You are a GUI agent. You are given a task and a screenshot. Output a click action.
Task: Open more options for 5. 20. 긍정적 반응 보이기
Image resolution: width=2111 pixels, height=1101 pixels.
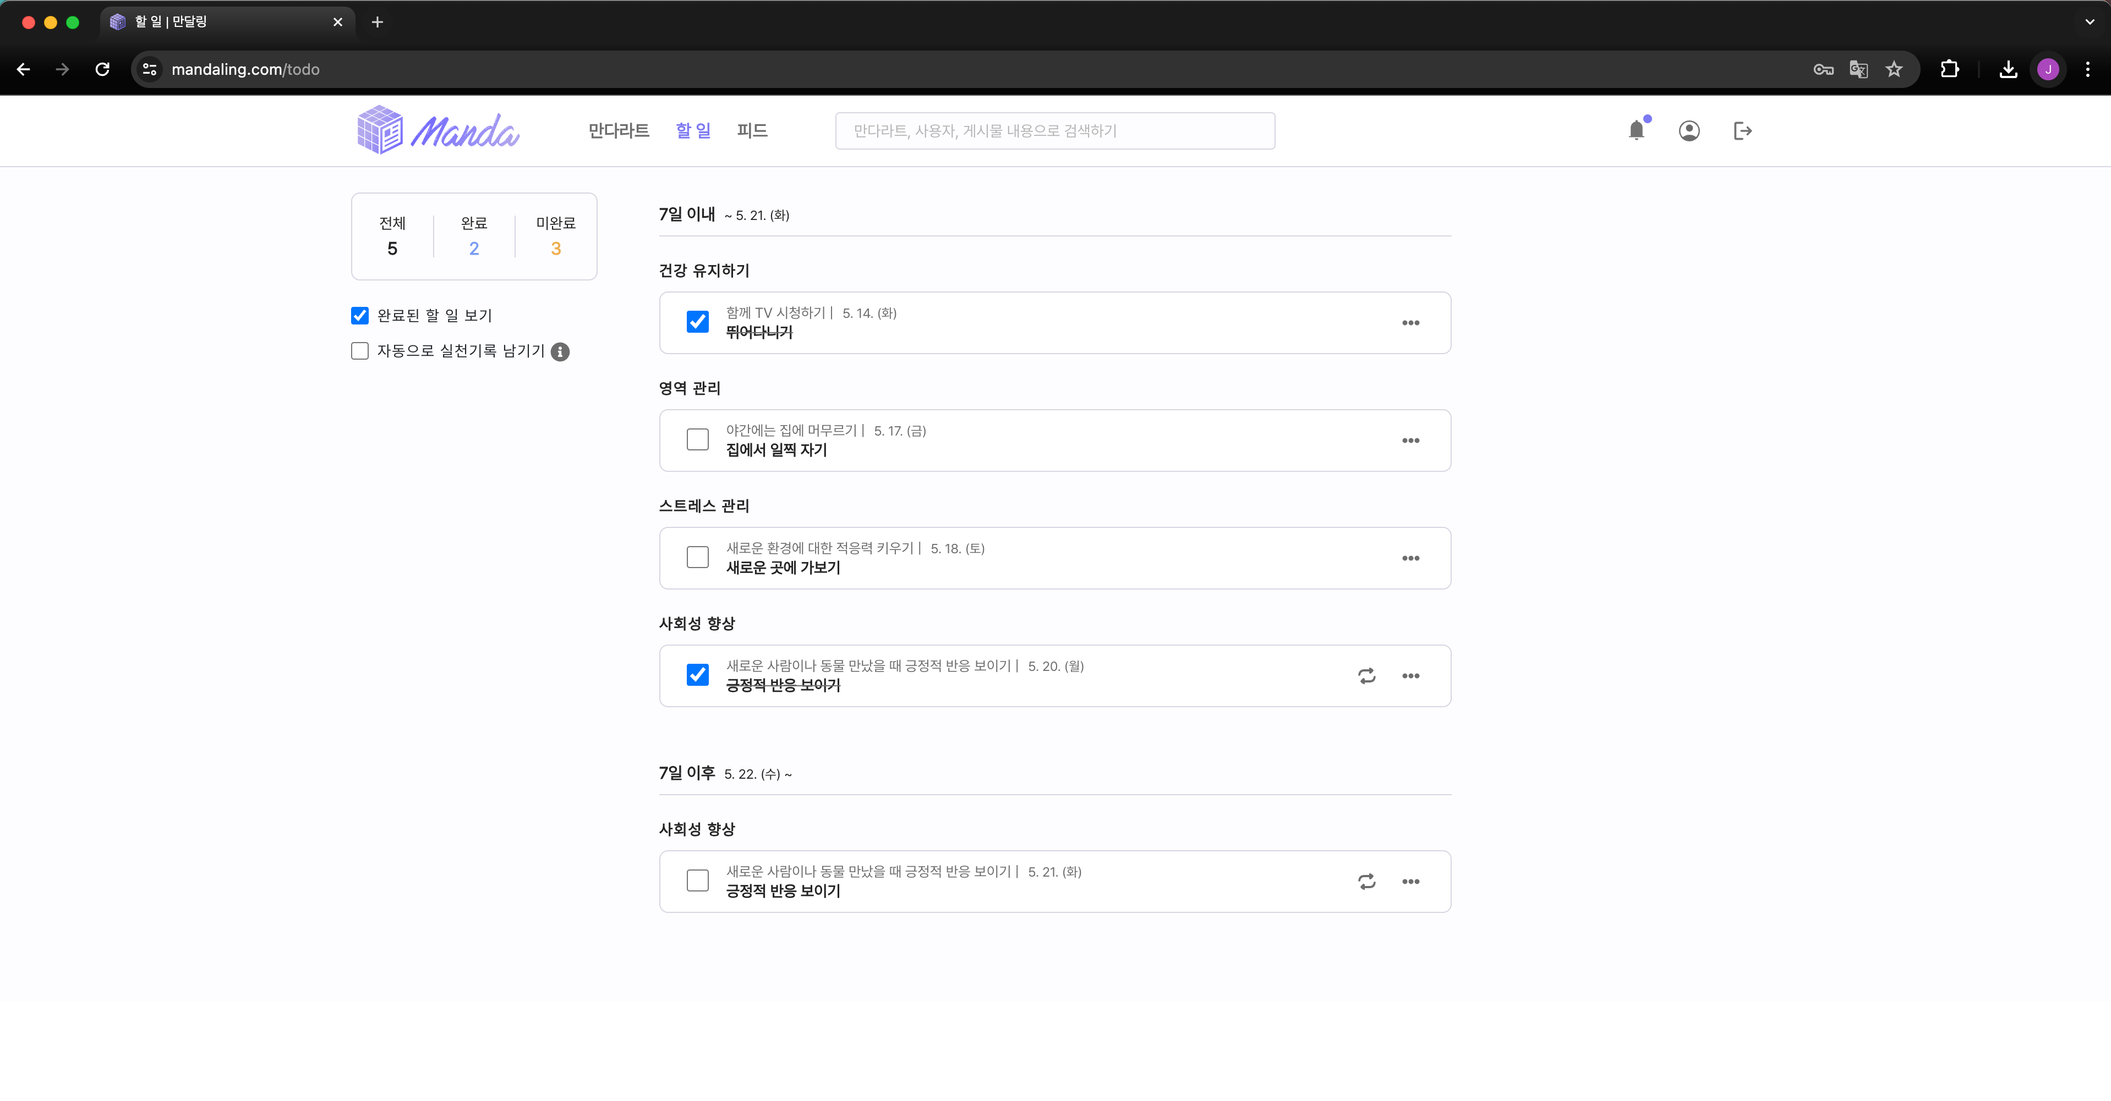[x=1410, y=676]
